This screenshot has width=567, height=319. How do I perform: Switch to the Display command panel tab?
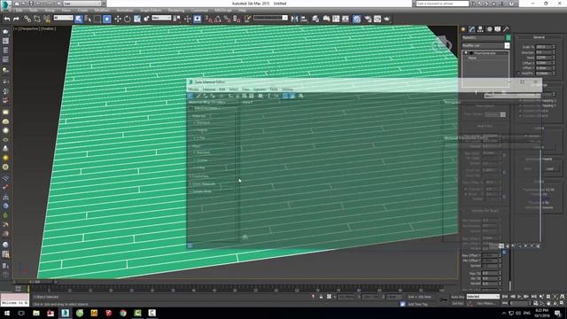pyautogui.click(x=498, y=29)
